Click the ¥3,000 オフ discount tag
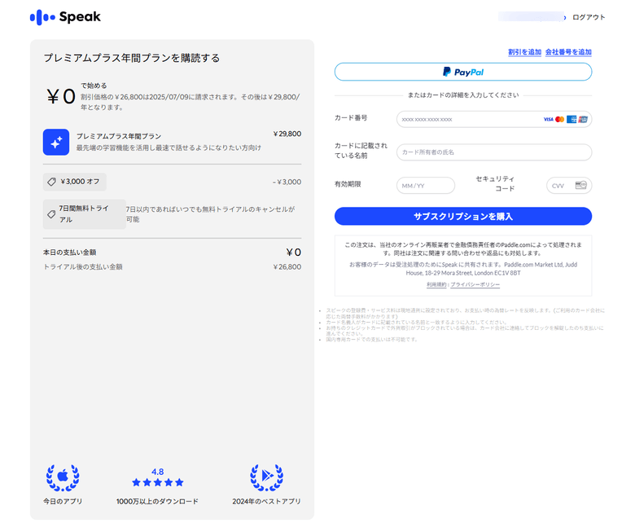 point(75,182)
